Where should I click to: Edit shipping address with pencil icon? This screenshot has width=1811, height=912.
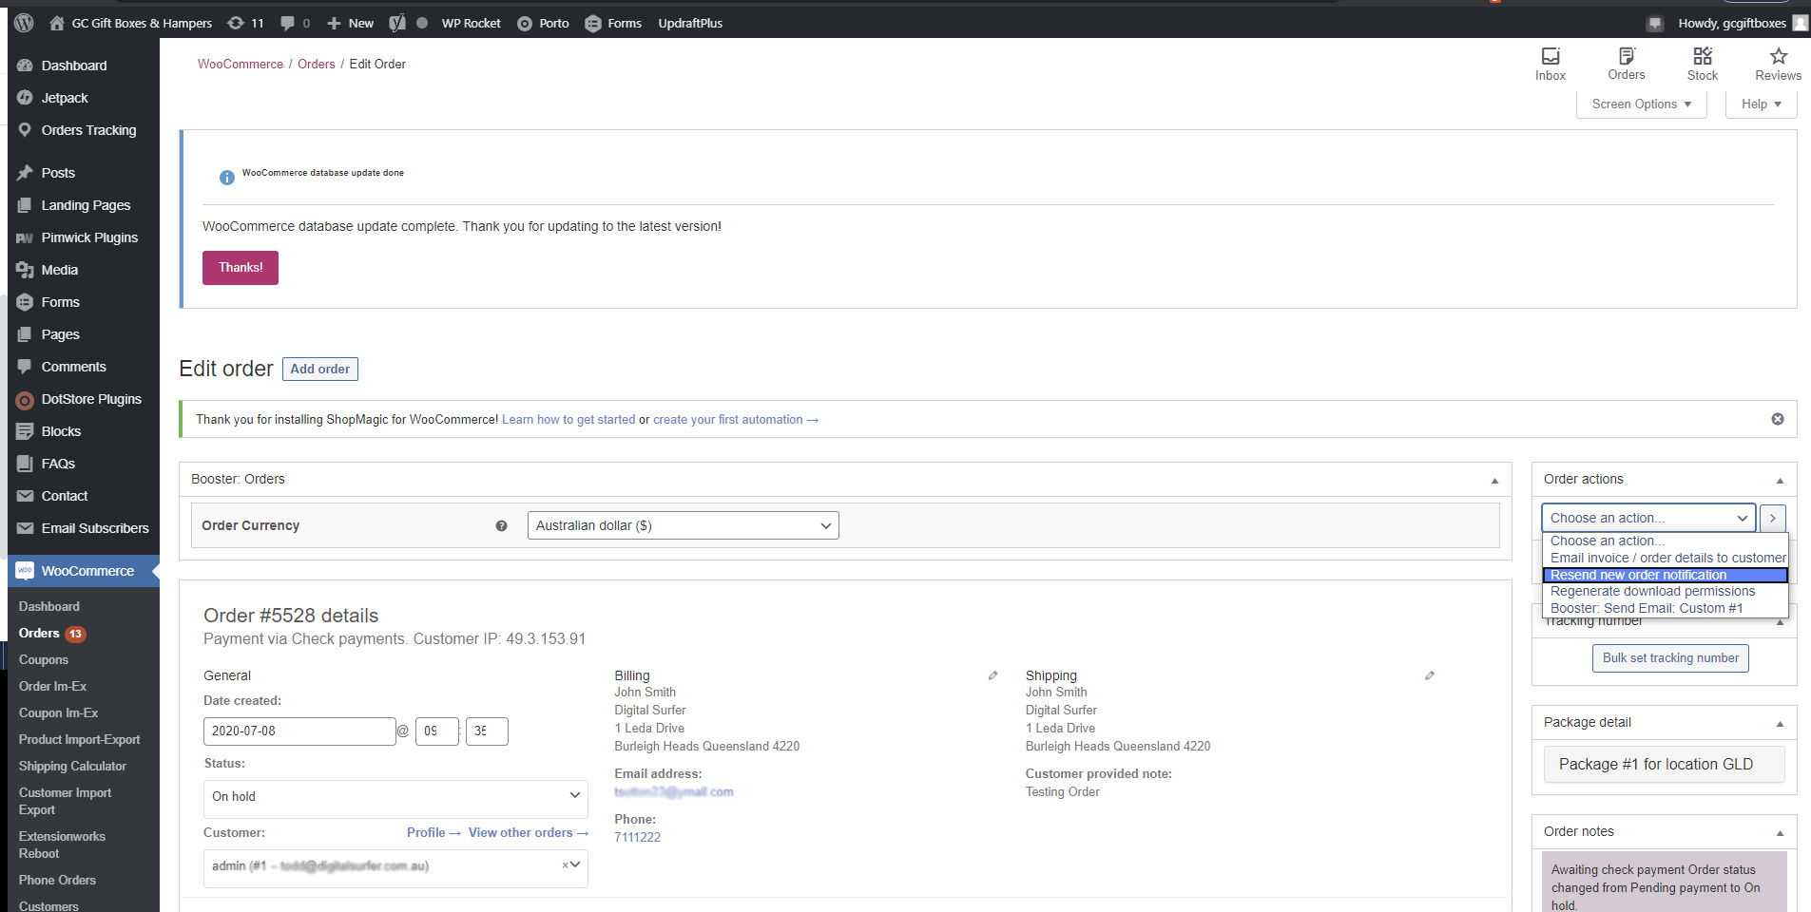1430,675
